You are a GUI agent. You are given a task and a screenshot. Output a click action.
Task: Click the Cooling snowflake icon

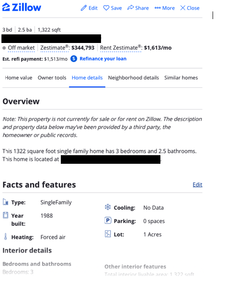pos(108,207)
